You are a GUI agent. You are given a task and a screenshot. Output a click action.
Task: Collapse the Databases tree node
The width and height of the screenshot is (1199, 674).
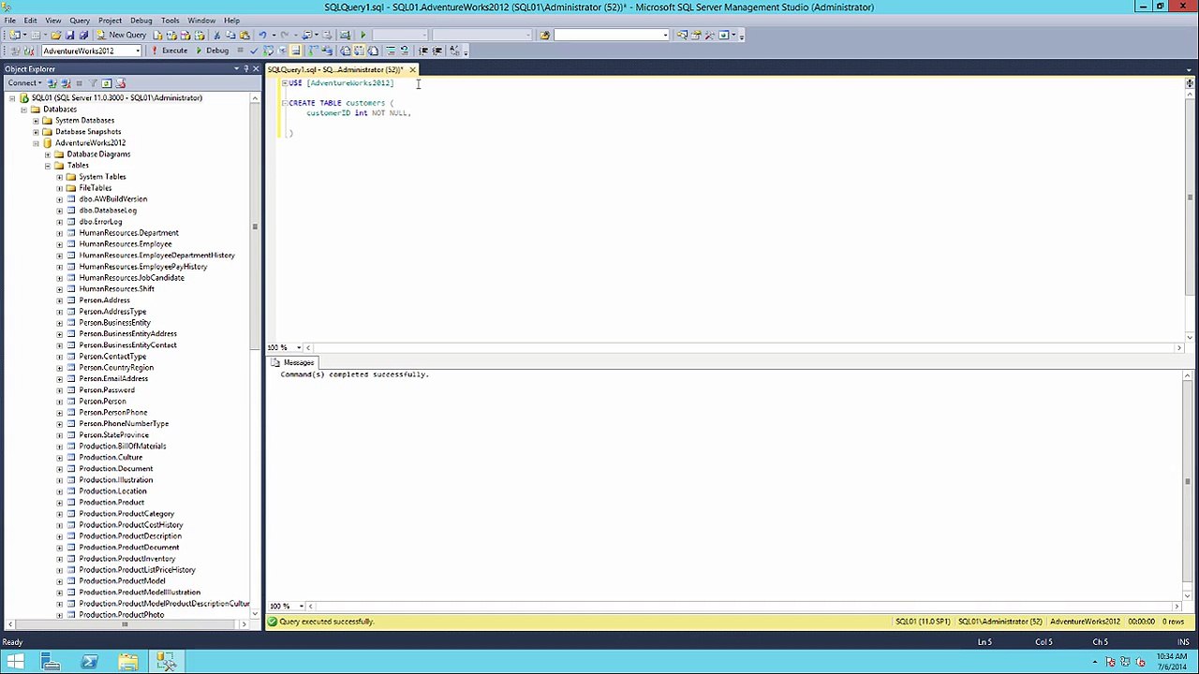[x=24, y=109]
